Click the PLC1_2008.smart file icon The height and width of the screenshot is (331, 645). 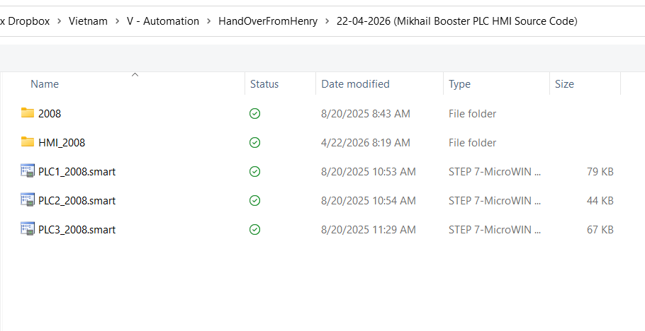(x=28, y=171)
